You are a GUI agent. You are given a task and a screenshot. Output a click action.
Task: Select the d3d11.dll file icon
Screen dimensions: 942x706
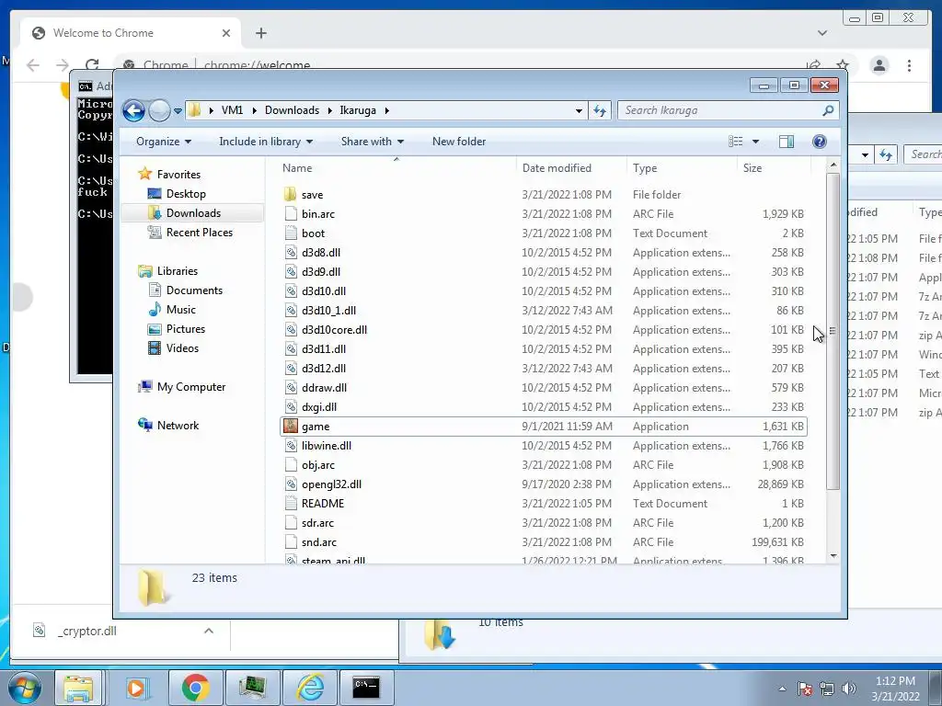click(x=291, y=348)
